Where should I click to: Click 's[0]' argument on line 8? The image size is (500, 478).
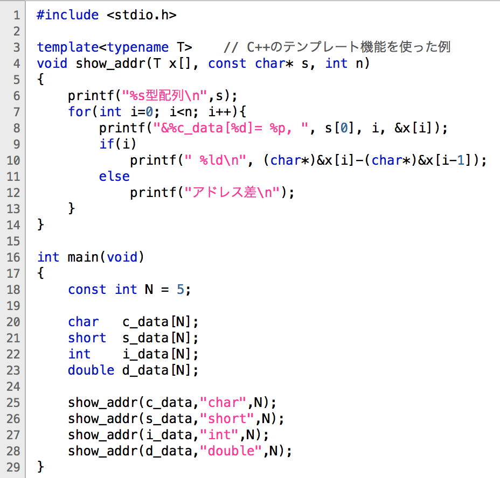coord(339,128)
